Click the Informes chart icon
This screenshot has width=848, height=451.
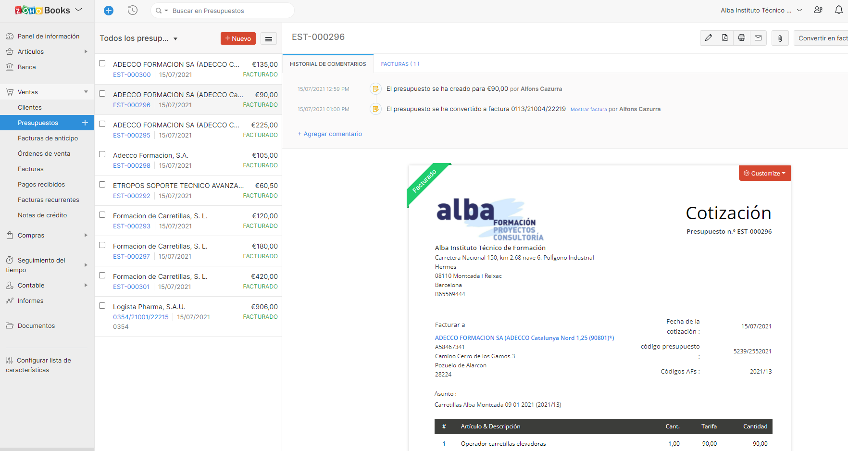(10, 301)
